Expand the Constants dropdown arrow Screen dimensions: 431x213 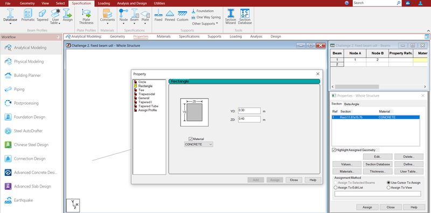[107, 24]
